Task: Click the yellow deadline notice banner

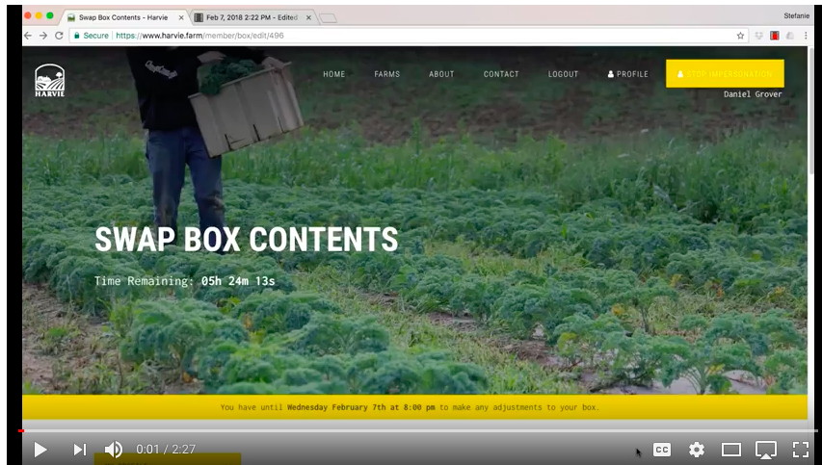Action: click(414, 407)
